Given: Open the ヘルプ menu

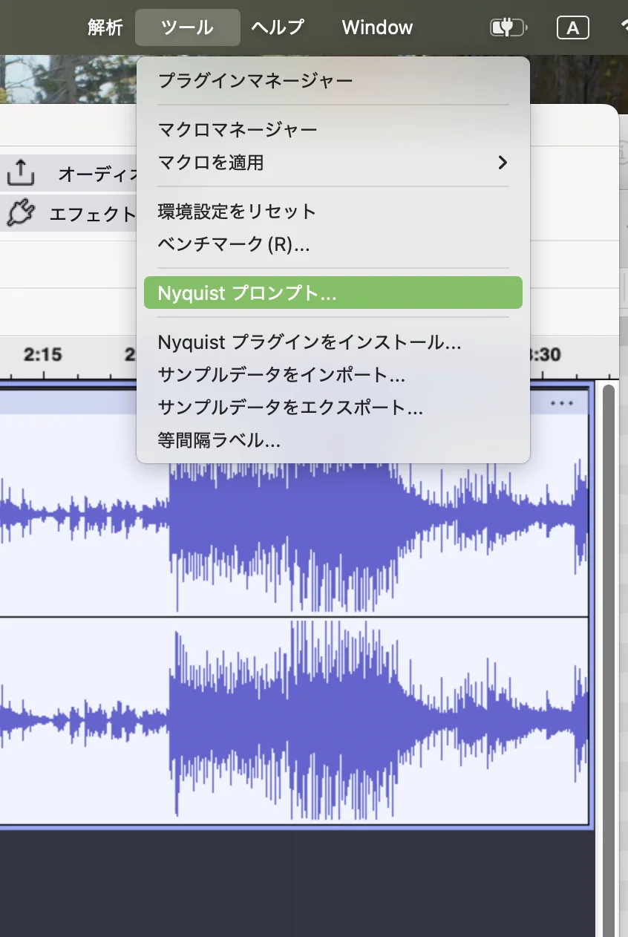Looking at the screenshot, I should coord(278,28).
